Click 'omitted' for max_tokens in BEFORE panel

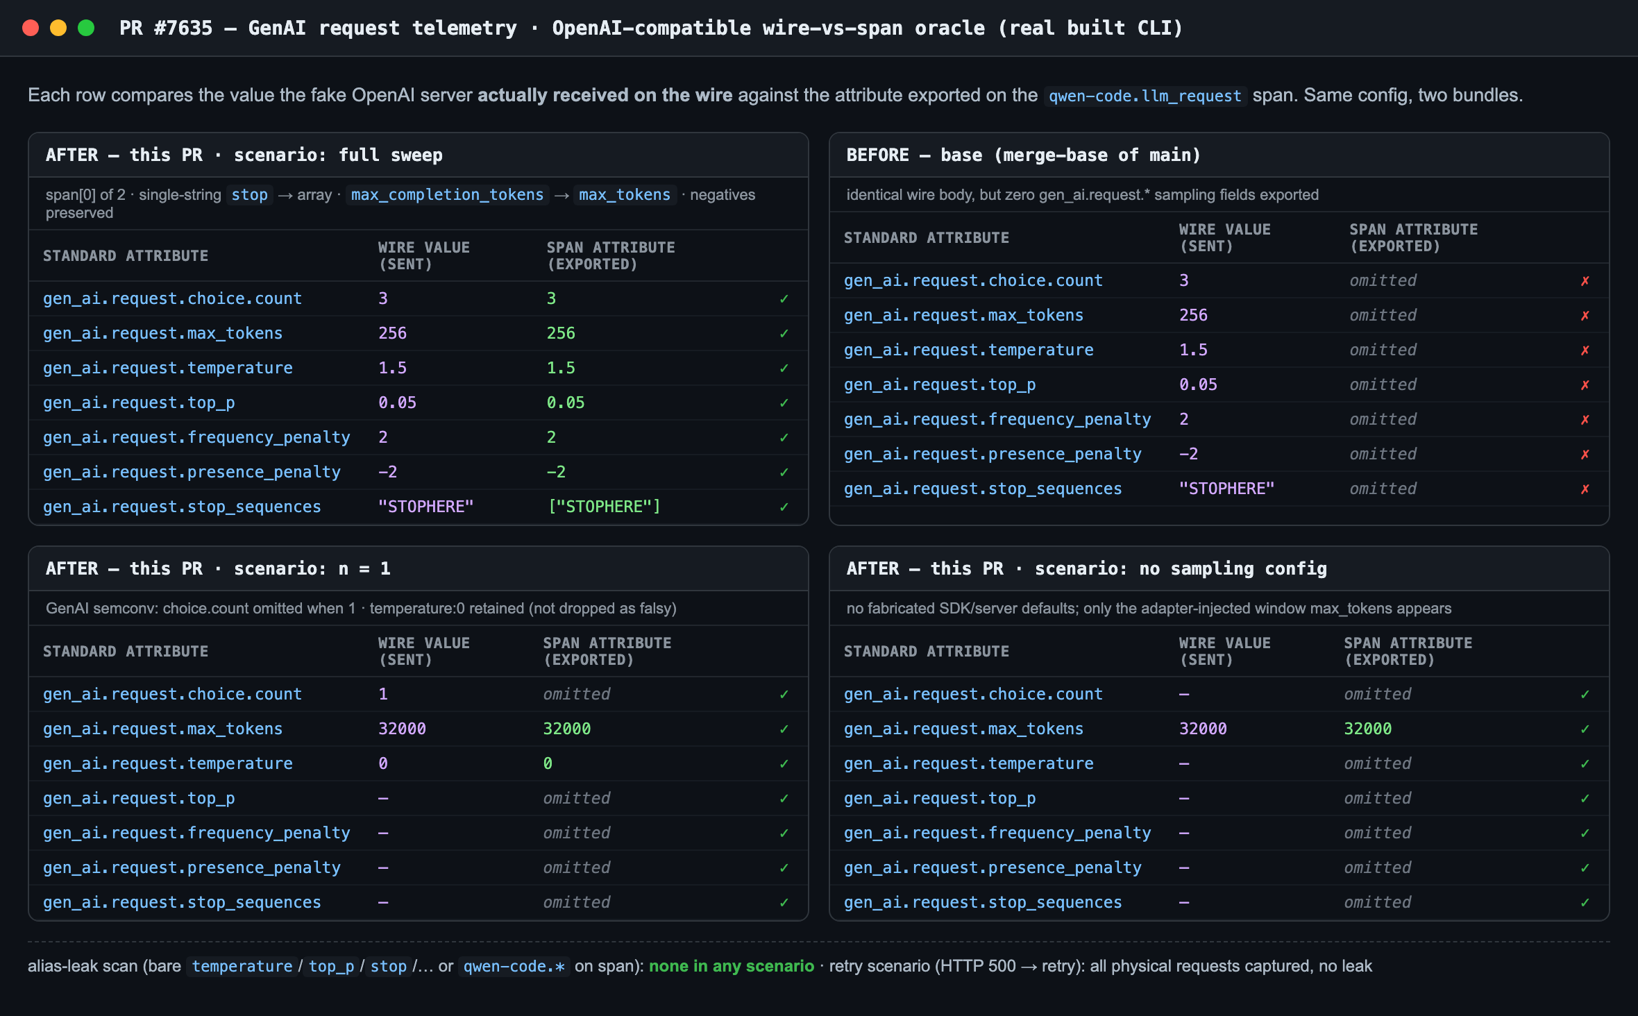[1383, 315]
